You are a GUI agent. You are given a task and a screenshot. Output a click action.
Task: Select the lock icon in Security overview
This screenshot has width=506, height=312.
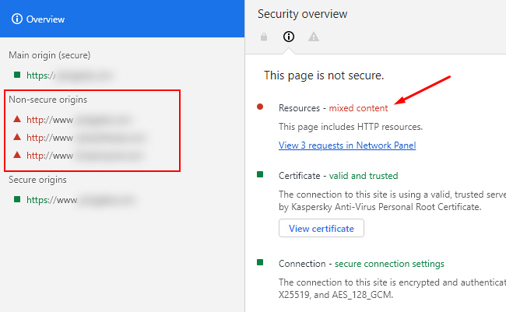point(264,37)
